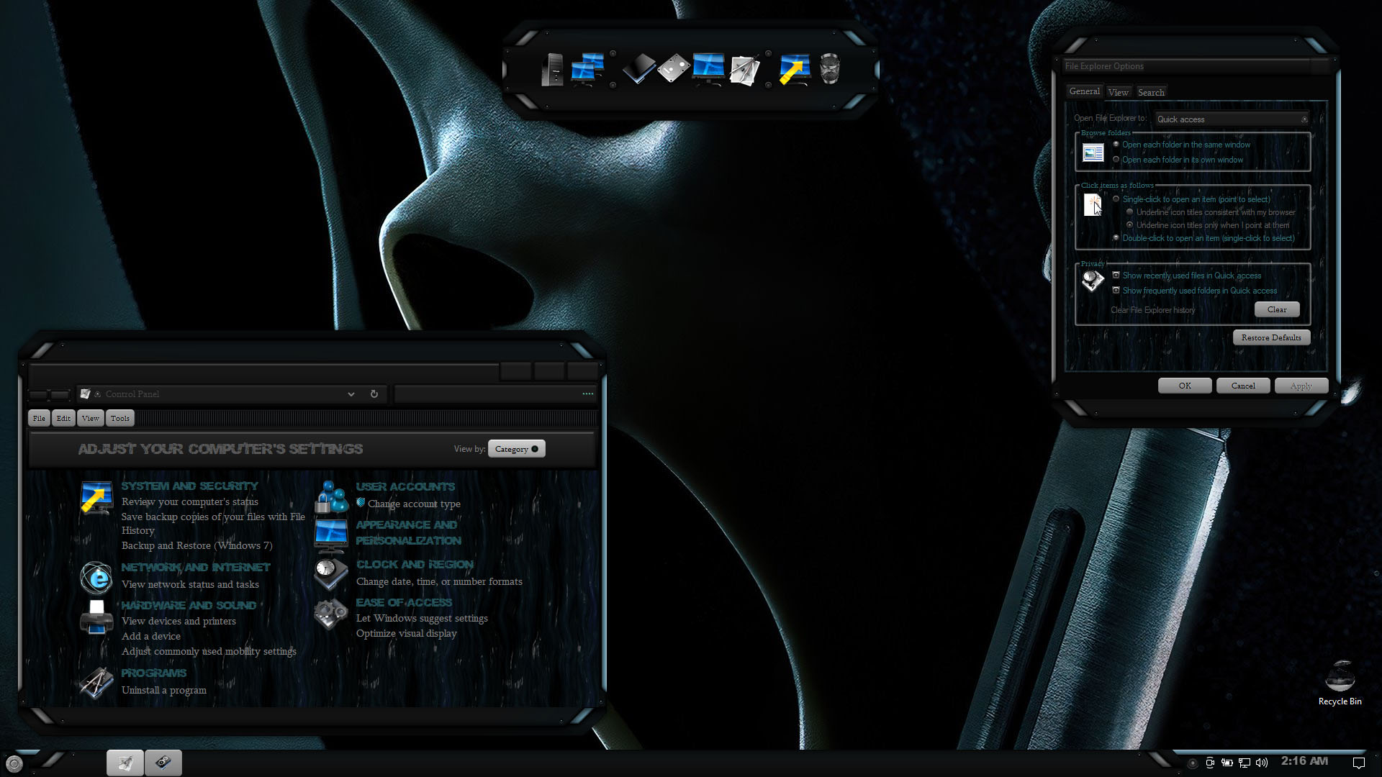Viewport: 1382px width, 777px height.
Task: Open the Tools menu in Control Panel
Action: coord(120,418)
